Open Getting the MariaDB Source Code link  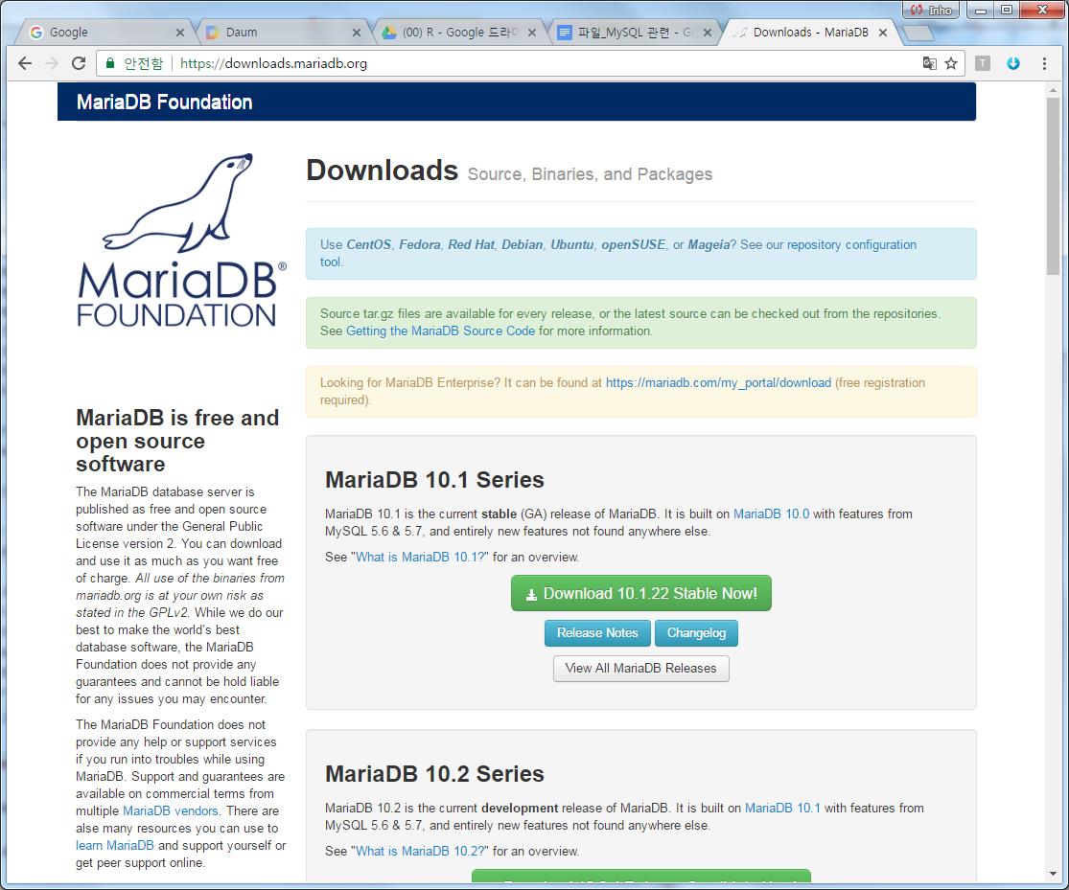(440, 331)
